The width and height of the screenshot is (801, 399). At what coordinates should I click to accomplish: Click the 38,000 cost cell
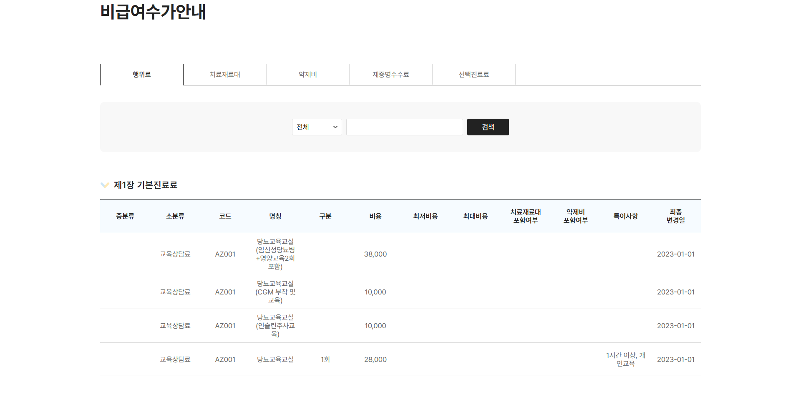(375, 254)
